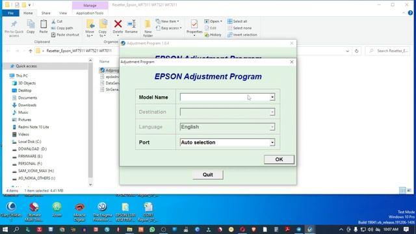416x234 pixels.
Task: Click the refresh button beside address bar
Action: 357,51
